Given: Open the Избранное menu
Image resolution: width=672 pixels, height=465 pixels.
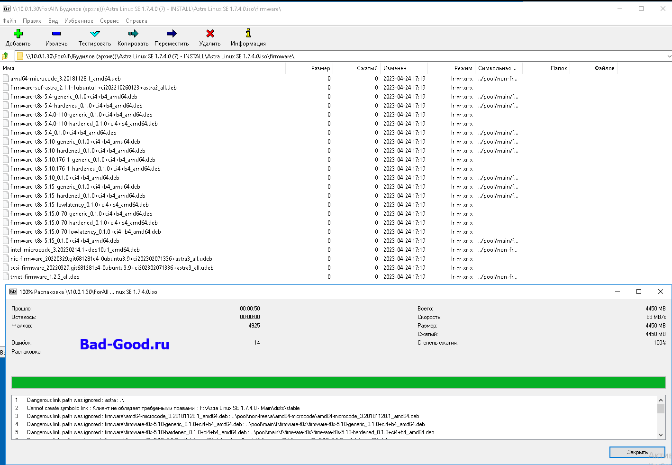Looking at the screenshot, I should coord(79,21).
